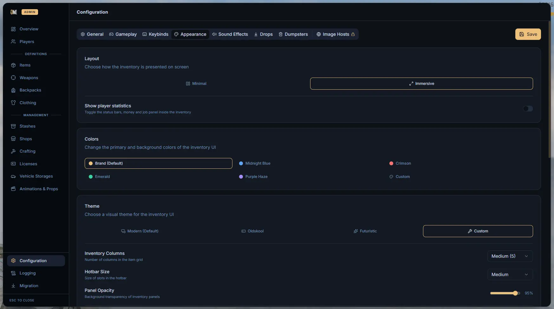Choose the Crimson color scheme
Image resolution: width=554 pixels, height=309 pixels.
459,163
